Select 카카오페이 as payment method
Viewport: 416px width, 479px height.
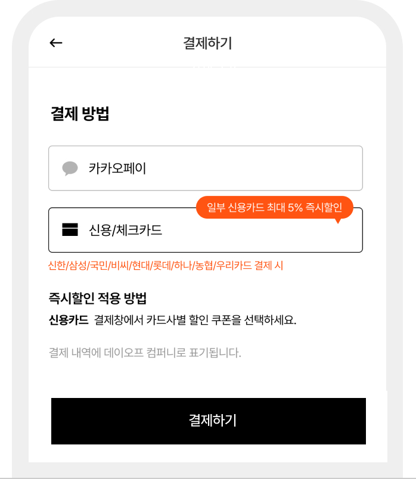pos(206,169)
